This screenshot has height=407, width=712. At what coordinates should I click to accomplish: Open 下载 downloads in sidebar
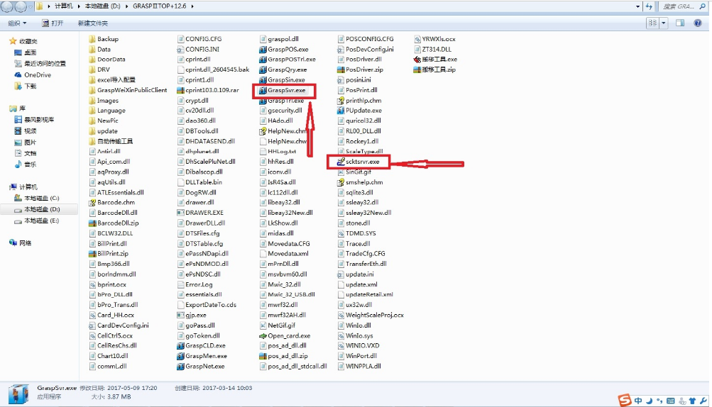[x=26, y=87]
